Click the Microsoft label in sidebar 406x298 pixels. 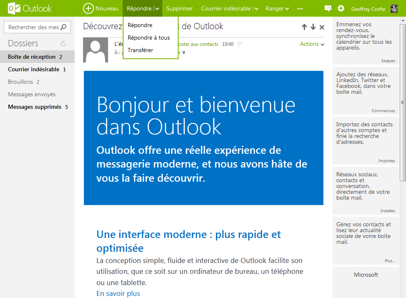coord(366,275)
